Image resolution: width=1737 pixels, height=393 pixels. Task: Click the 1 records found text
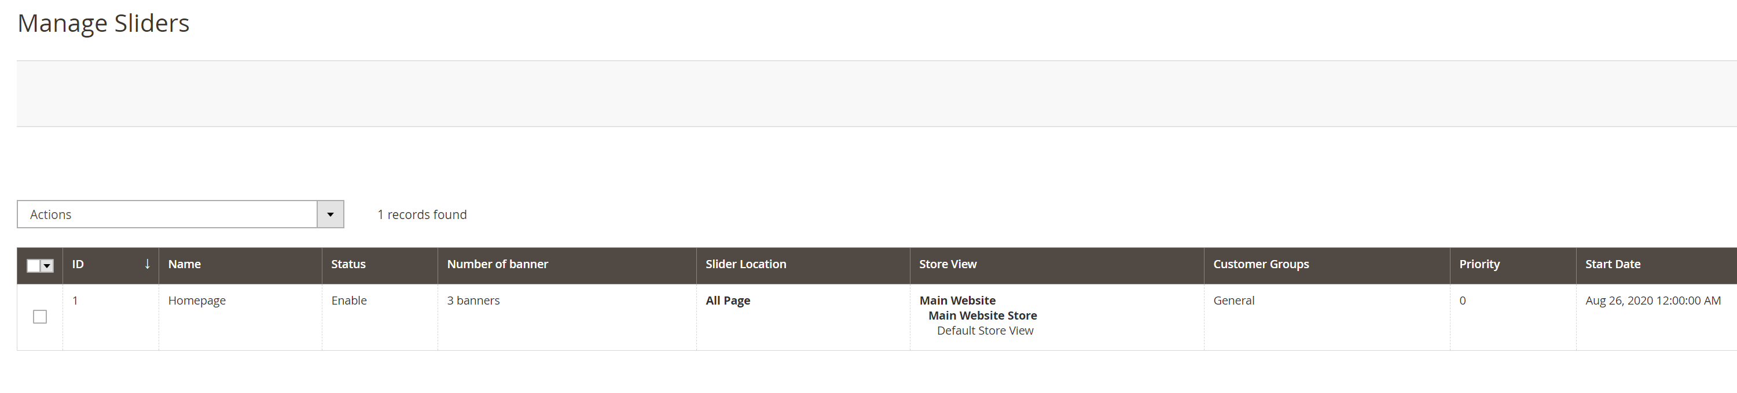(x=422, y=214)
